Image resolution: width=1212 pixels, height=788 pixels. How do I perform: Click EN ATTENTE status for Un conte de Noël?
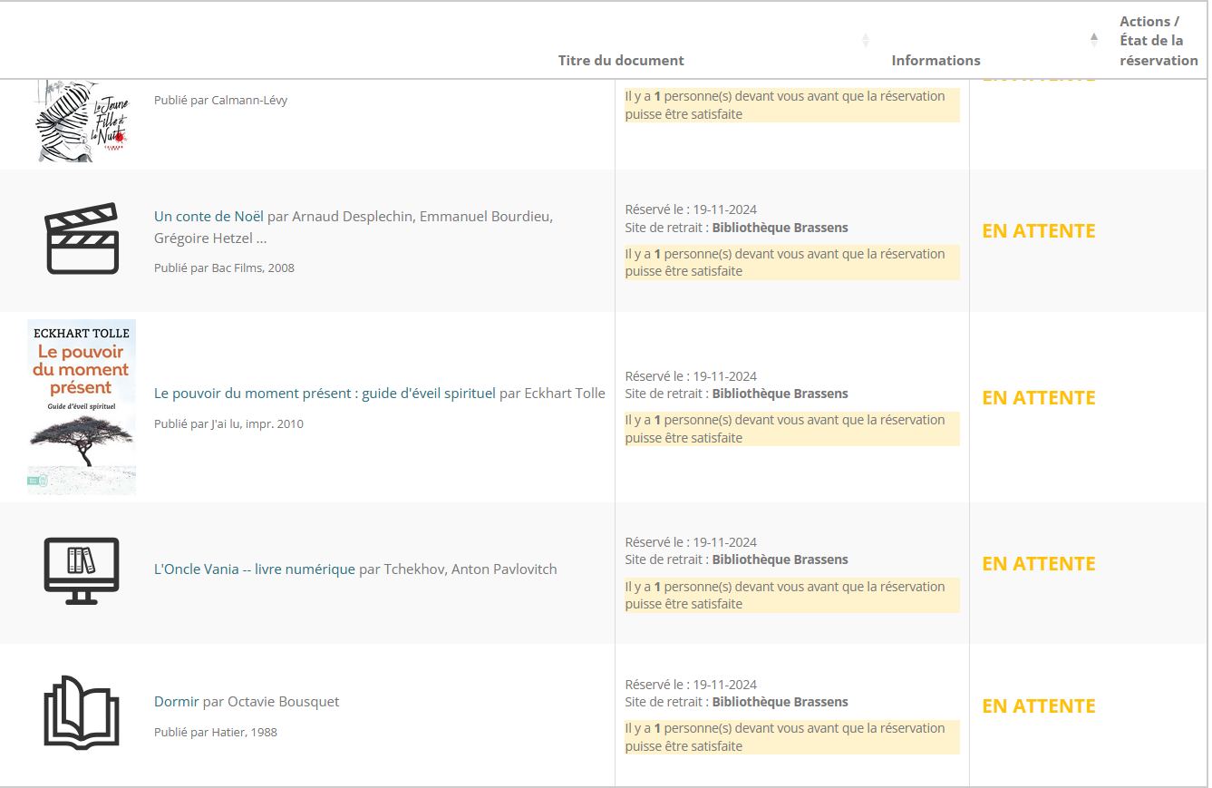1039,230
